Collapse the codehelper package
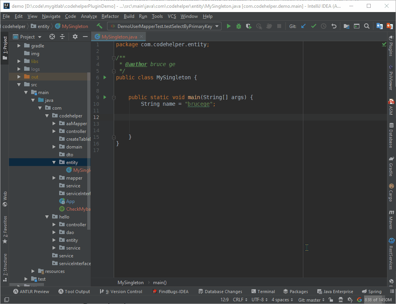396x304 pixels. coord(47,116)
